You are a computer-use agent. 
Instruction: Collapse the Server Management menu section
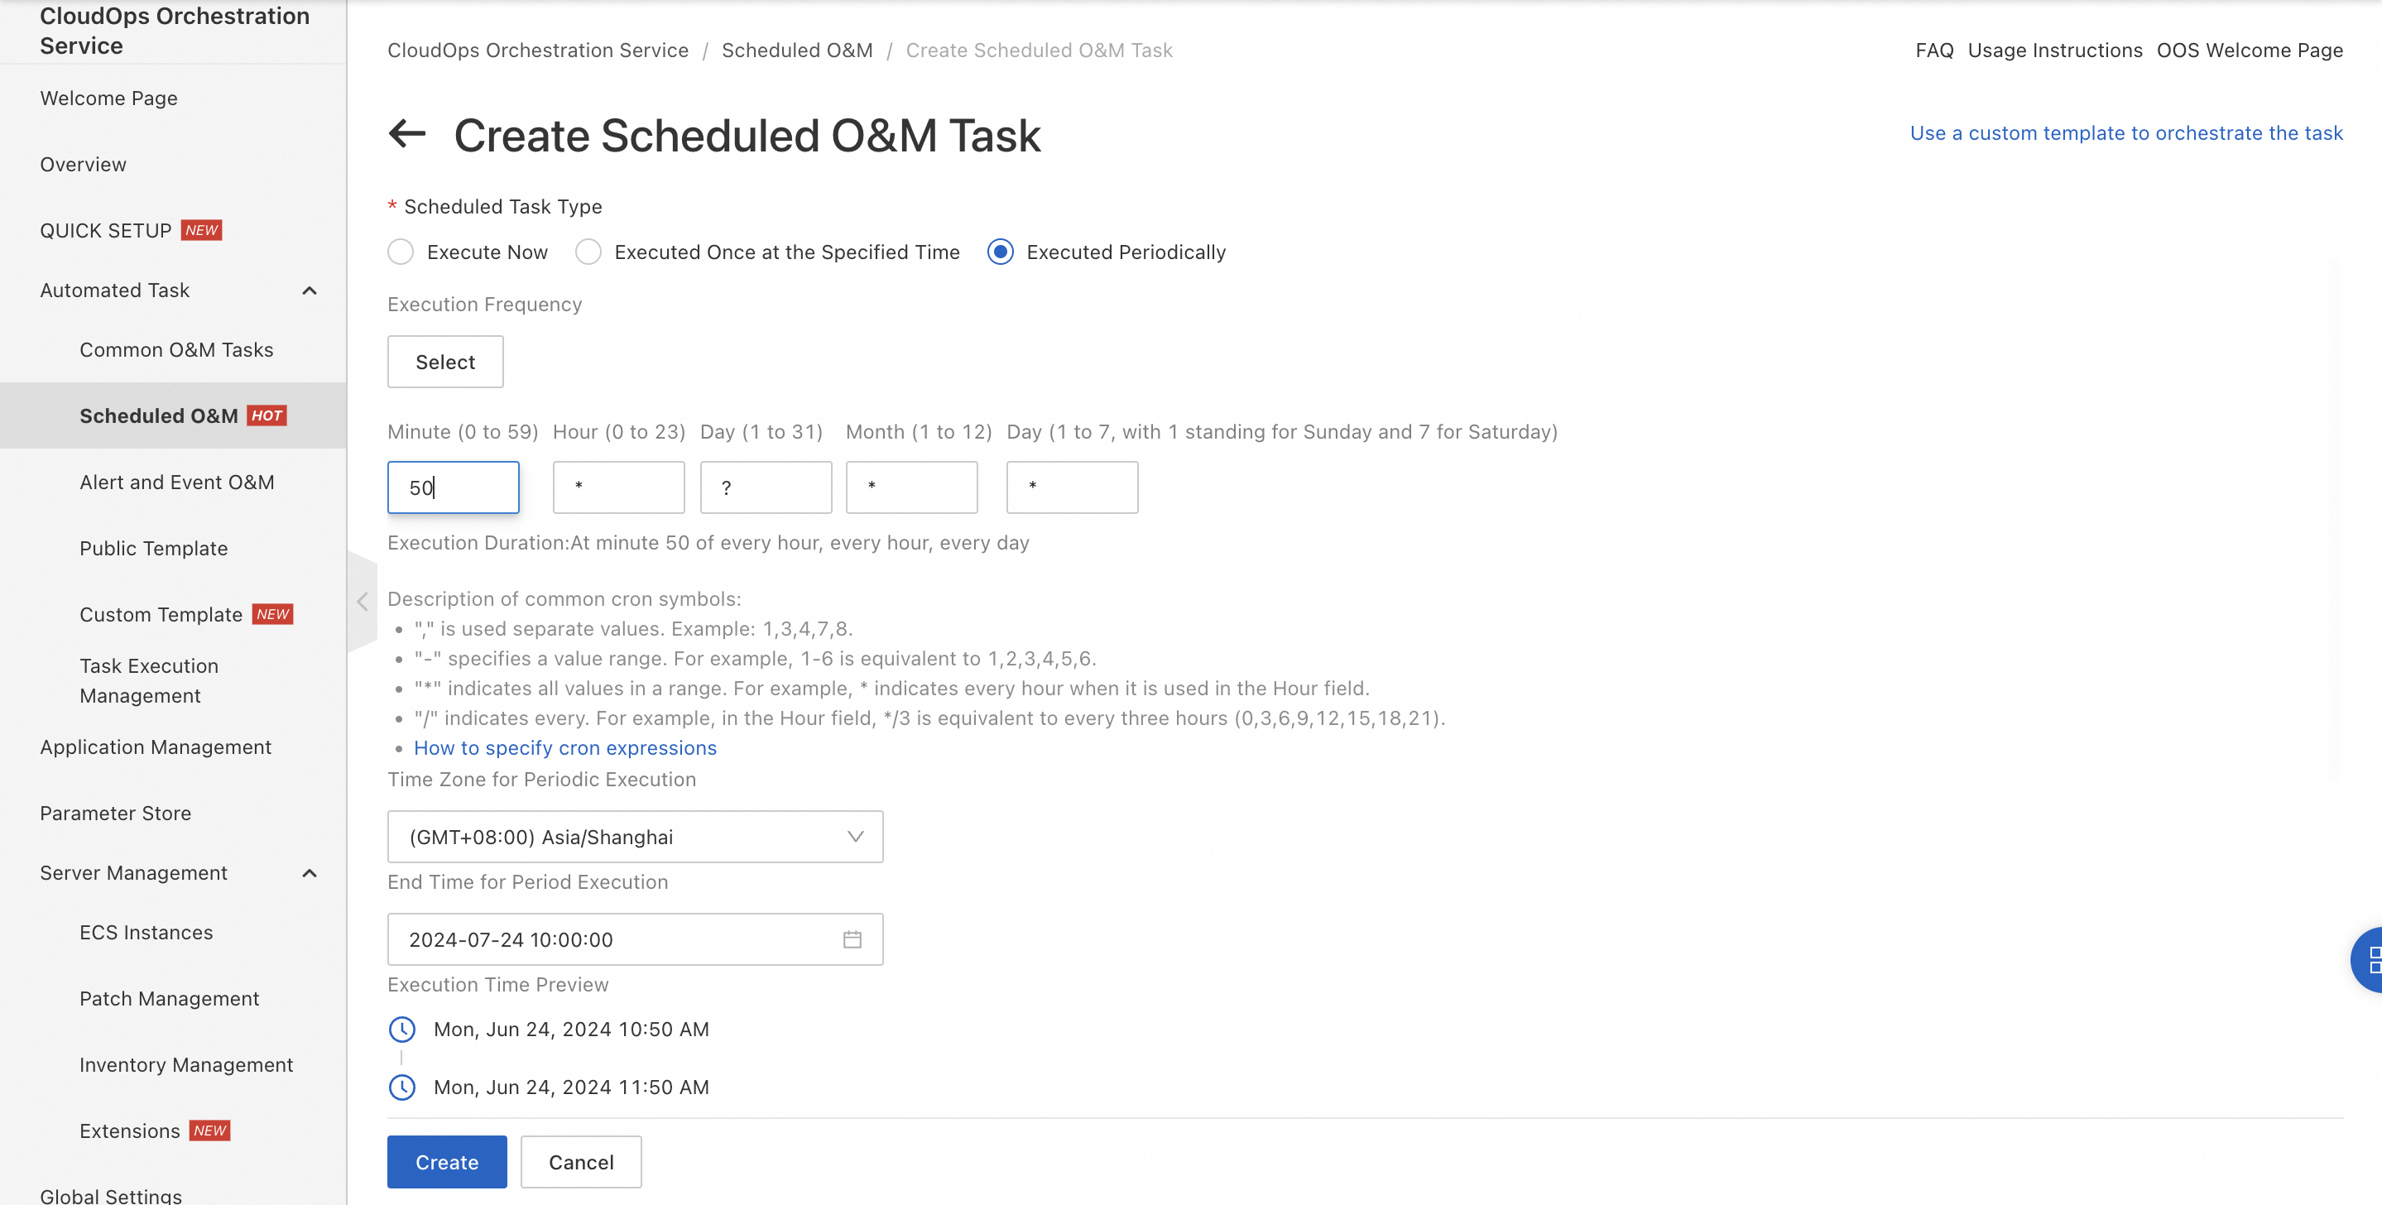(x=309, y=872)
